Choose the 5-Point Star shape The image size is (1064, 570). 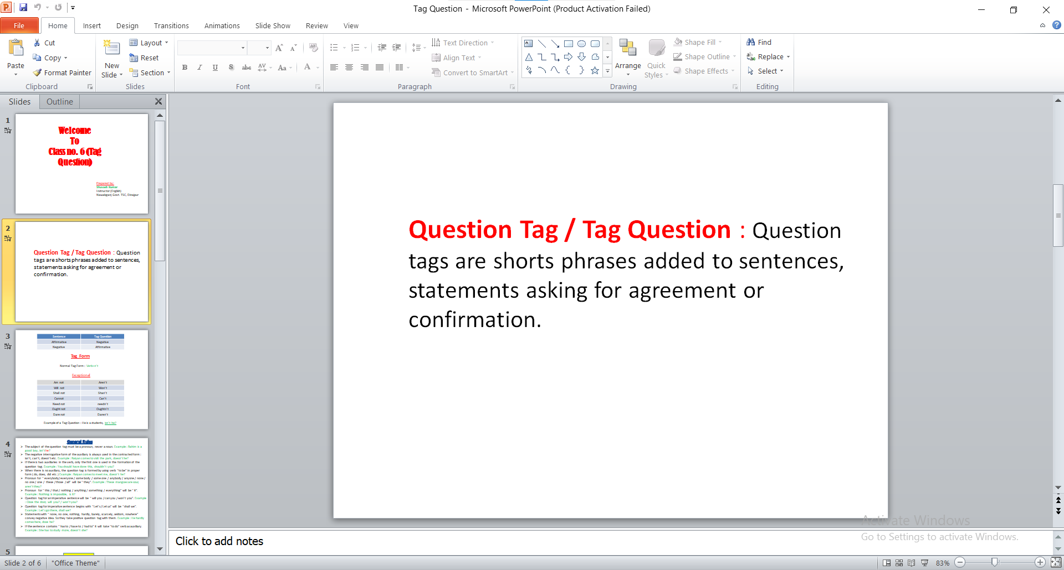click(595, 70)
